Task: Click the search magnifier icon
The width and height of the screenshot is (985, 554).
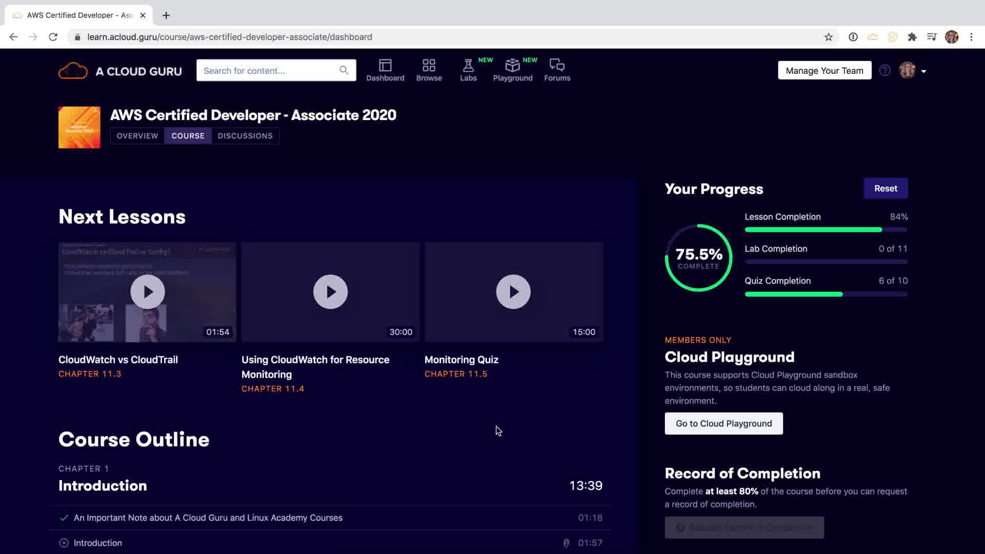Action: click(344, 70)
